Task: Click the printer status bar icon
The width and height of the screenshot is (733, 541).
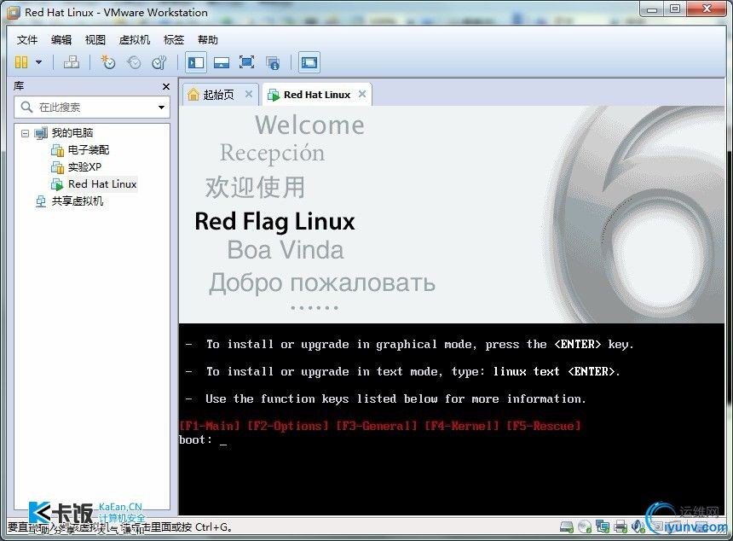Action: point(620,527)
